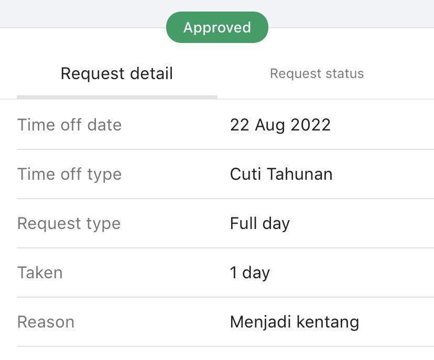Switch to the Request status tab
This screenshot has height=360, width=434.
pos(317,73)
